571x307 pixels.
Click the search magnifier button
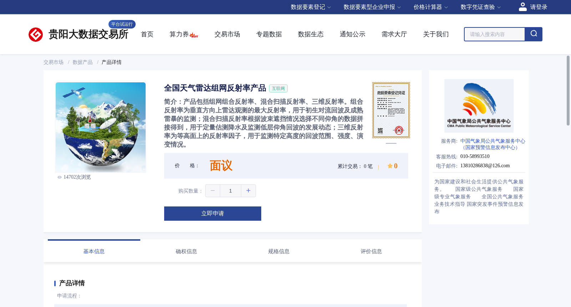534,34
